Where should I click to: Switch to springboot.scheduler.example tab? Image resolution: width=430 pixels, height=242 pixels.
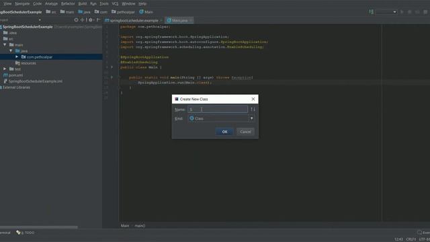[x=133, y=20]
